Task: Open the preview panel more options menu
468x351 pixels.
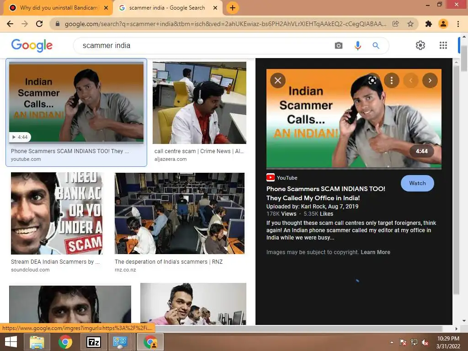Action: (392, 80)
